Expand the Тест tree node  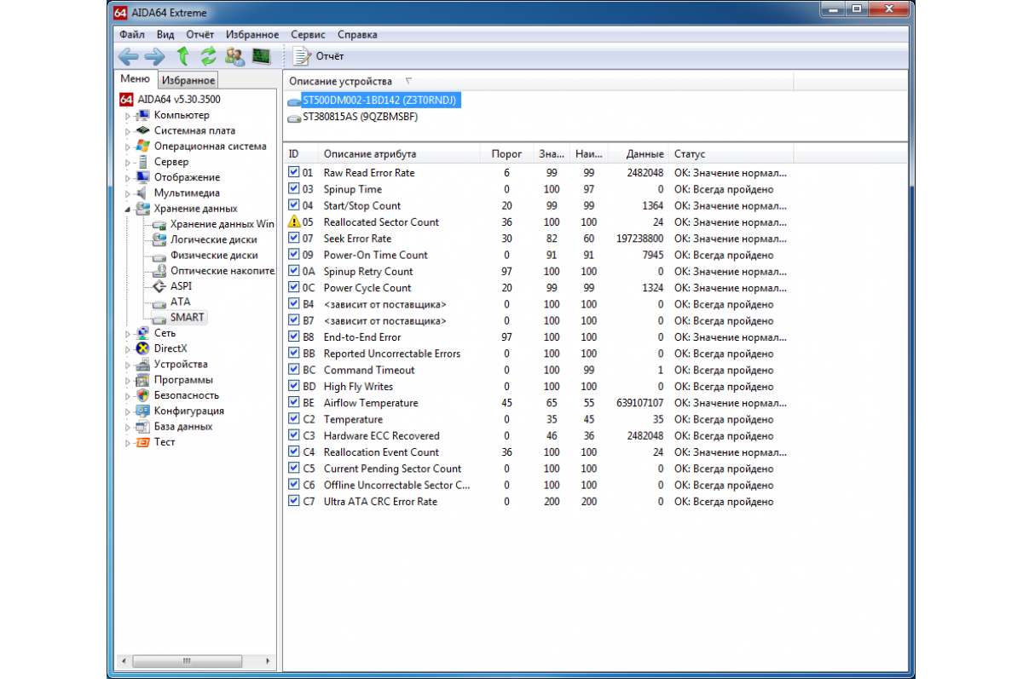pyautogui.click(x=129, y=443)
